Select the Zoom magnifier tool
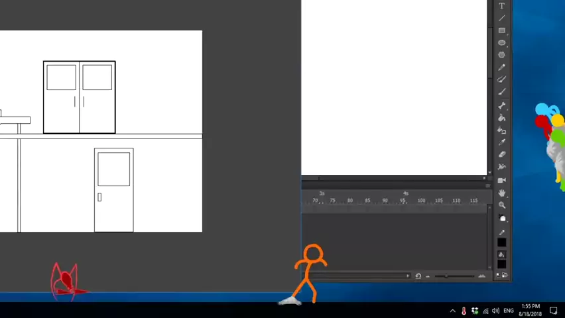565x318 pixels. click(x=502, y=205)
